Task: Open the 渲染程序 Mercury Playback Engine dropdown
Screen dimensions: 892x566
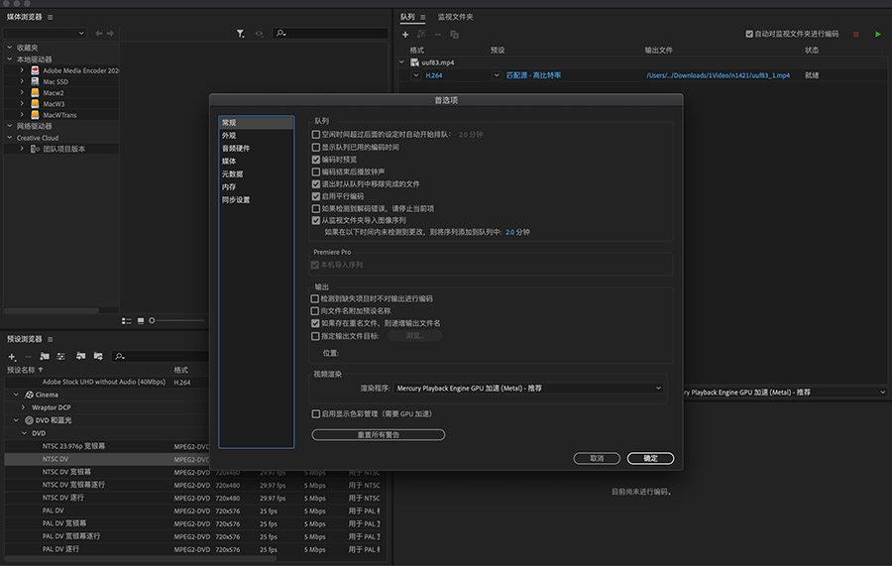Action: point(528,389)
